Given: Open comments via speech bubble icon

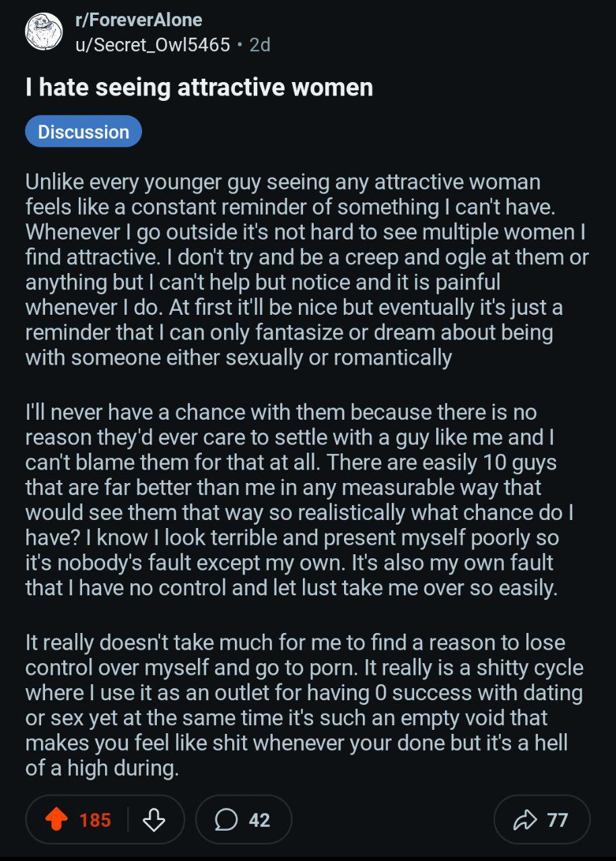Looking at the screenshot, I should tap(226, 820).
